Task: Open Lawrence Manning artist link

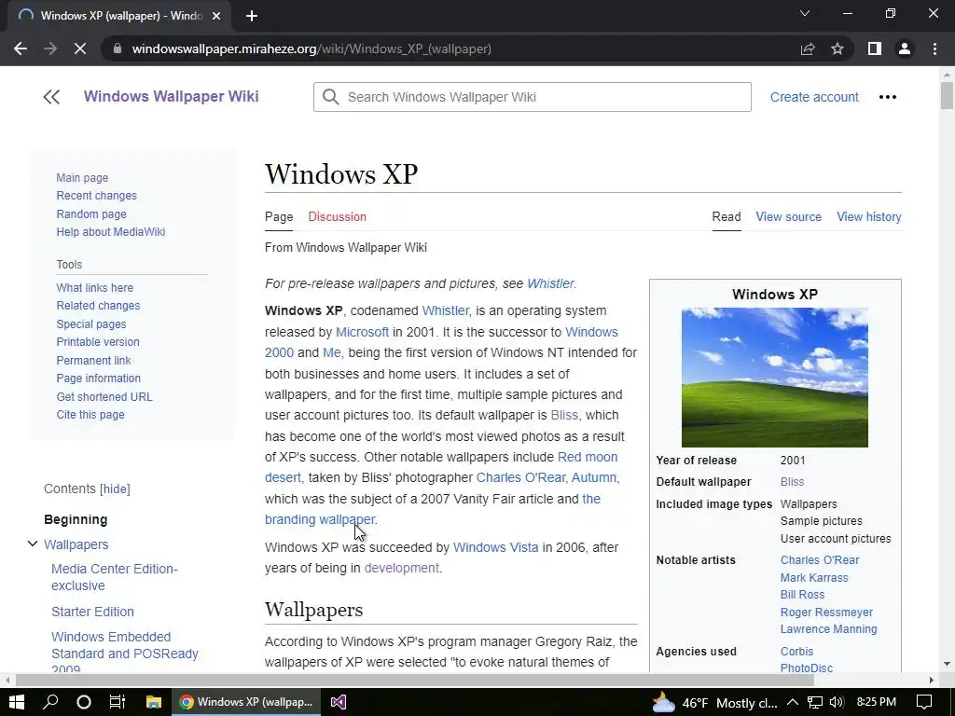Action: click(x=828, y=629)
